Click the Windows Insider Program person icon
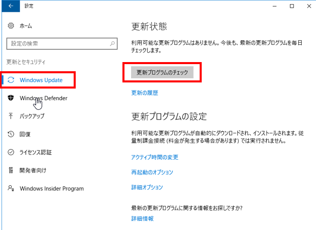The image size is (316, 230). point(11,188)
